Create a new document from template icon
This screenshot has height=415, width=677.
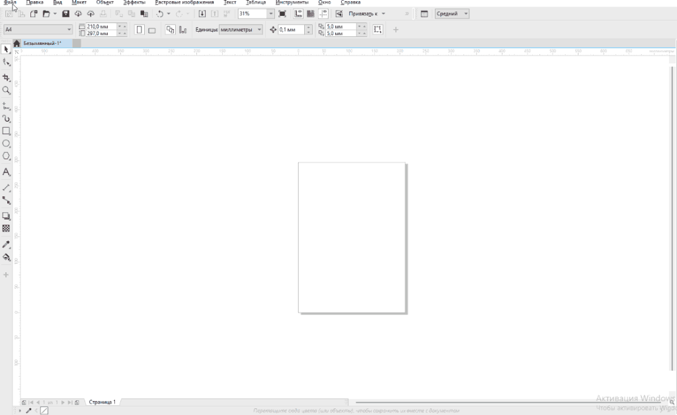(34, 14)
